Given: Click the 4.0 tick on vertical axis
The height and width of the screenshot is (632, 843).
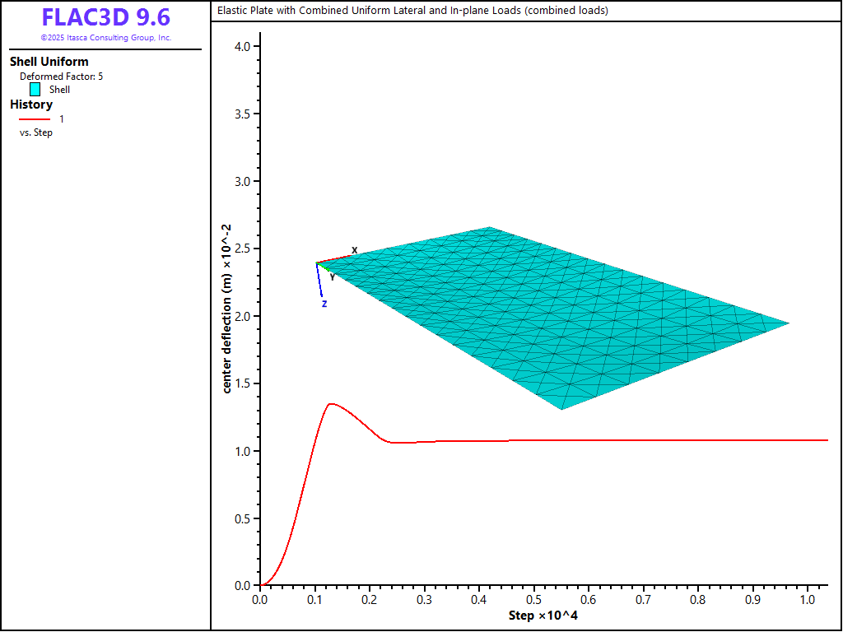Looking at the screenshot, I should [x=241, y=46].
